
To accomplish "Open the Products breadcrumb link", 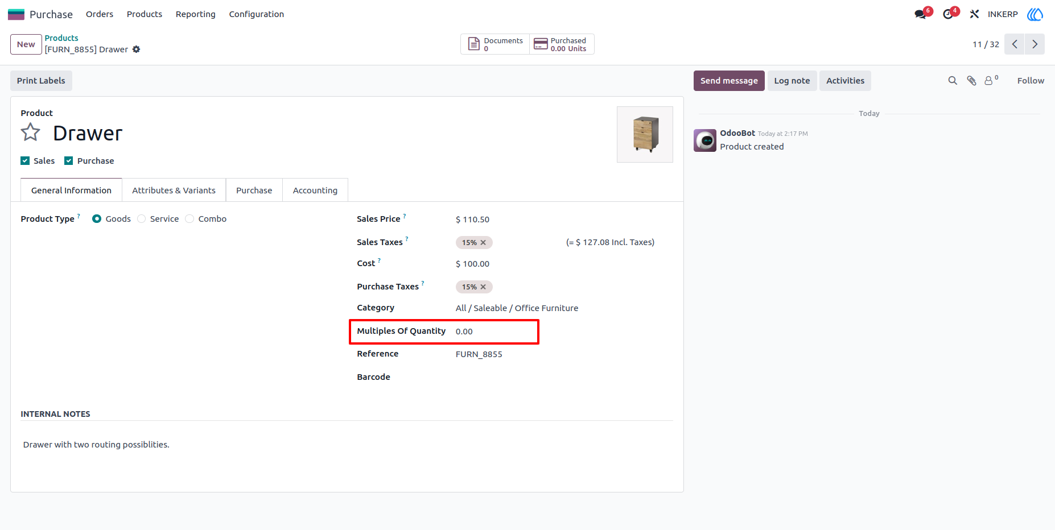I will pos(61,38).
